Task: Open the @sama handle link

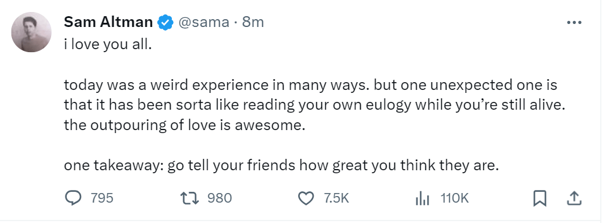Action: [x=203, y=22]
